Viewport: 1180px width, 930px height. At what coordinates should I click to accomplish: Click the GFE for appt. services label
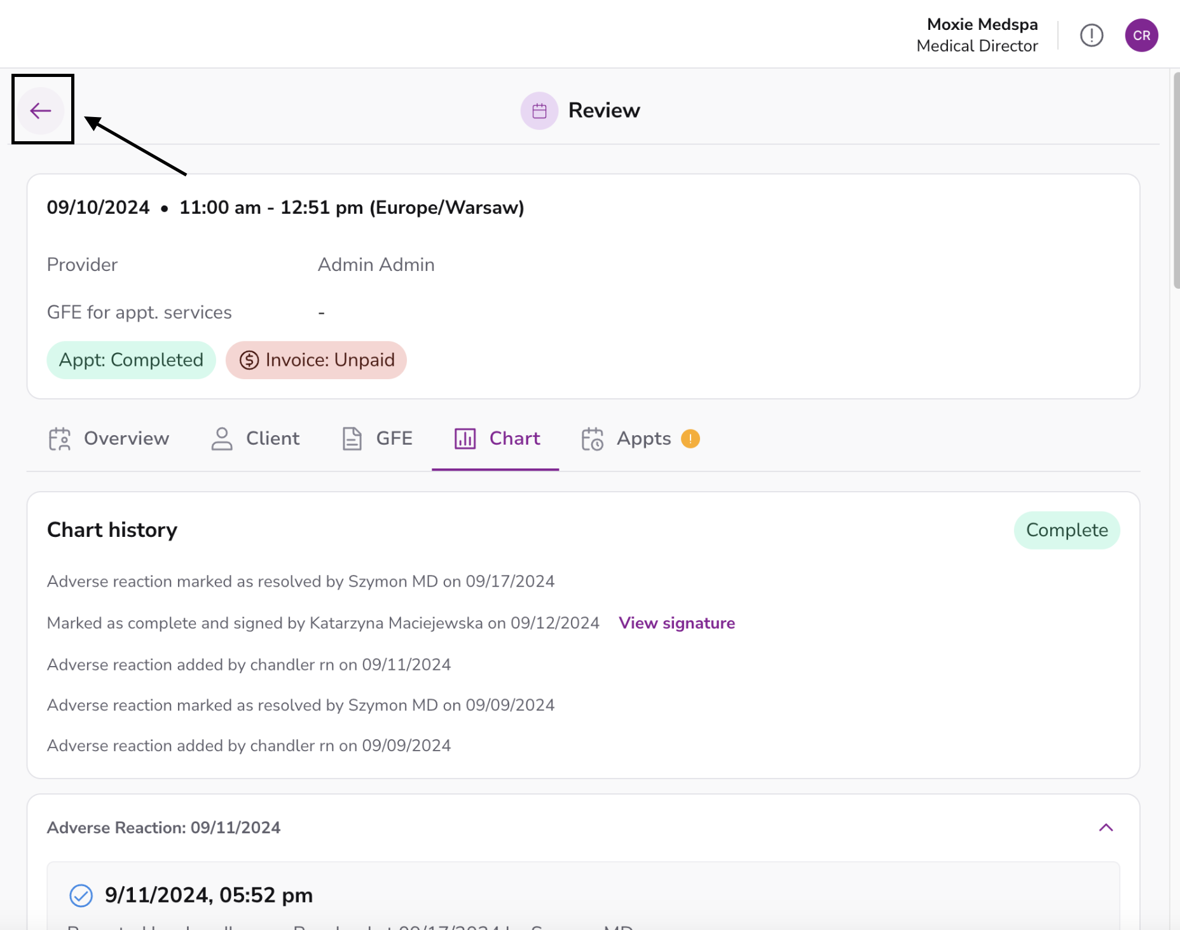pos(139,312)
